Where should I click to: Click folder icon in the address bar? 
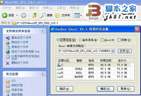click(x=14, y=23)
